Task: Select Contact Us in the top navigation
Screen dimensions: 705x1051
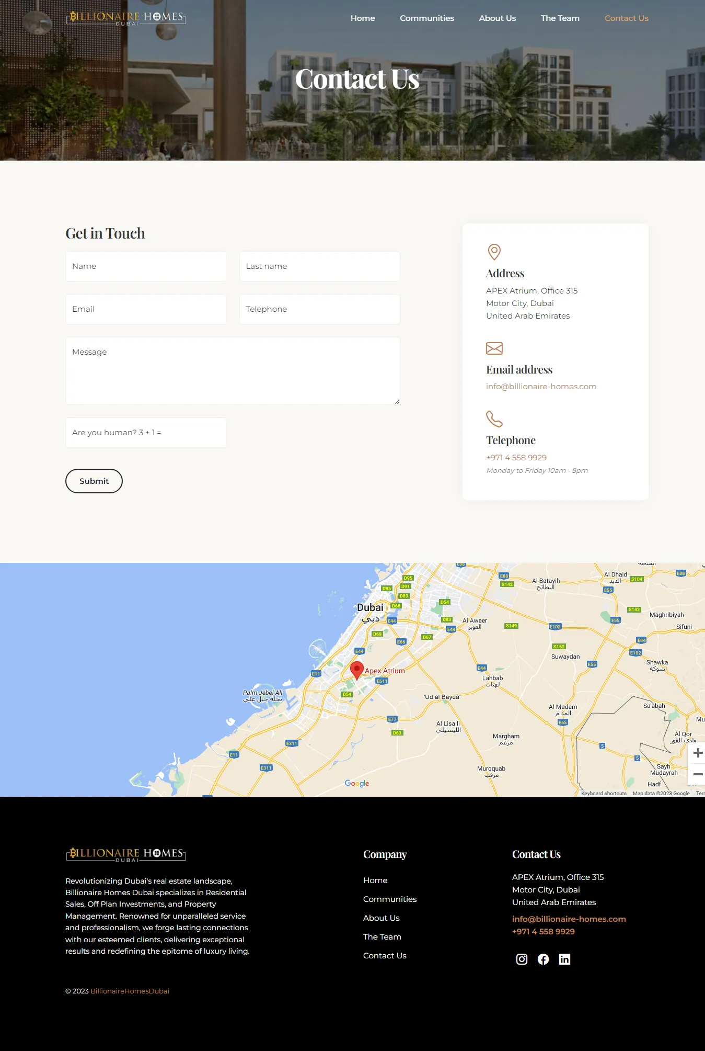Action: pyautogui.click(x=627, y=18)
